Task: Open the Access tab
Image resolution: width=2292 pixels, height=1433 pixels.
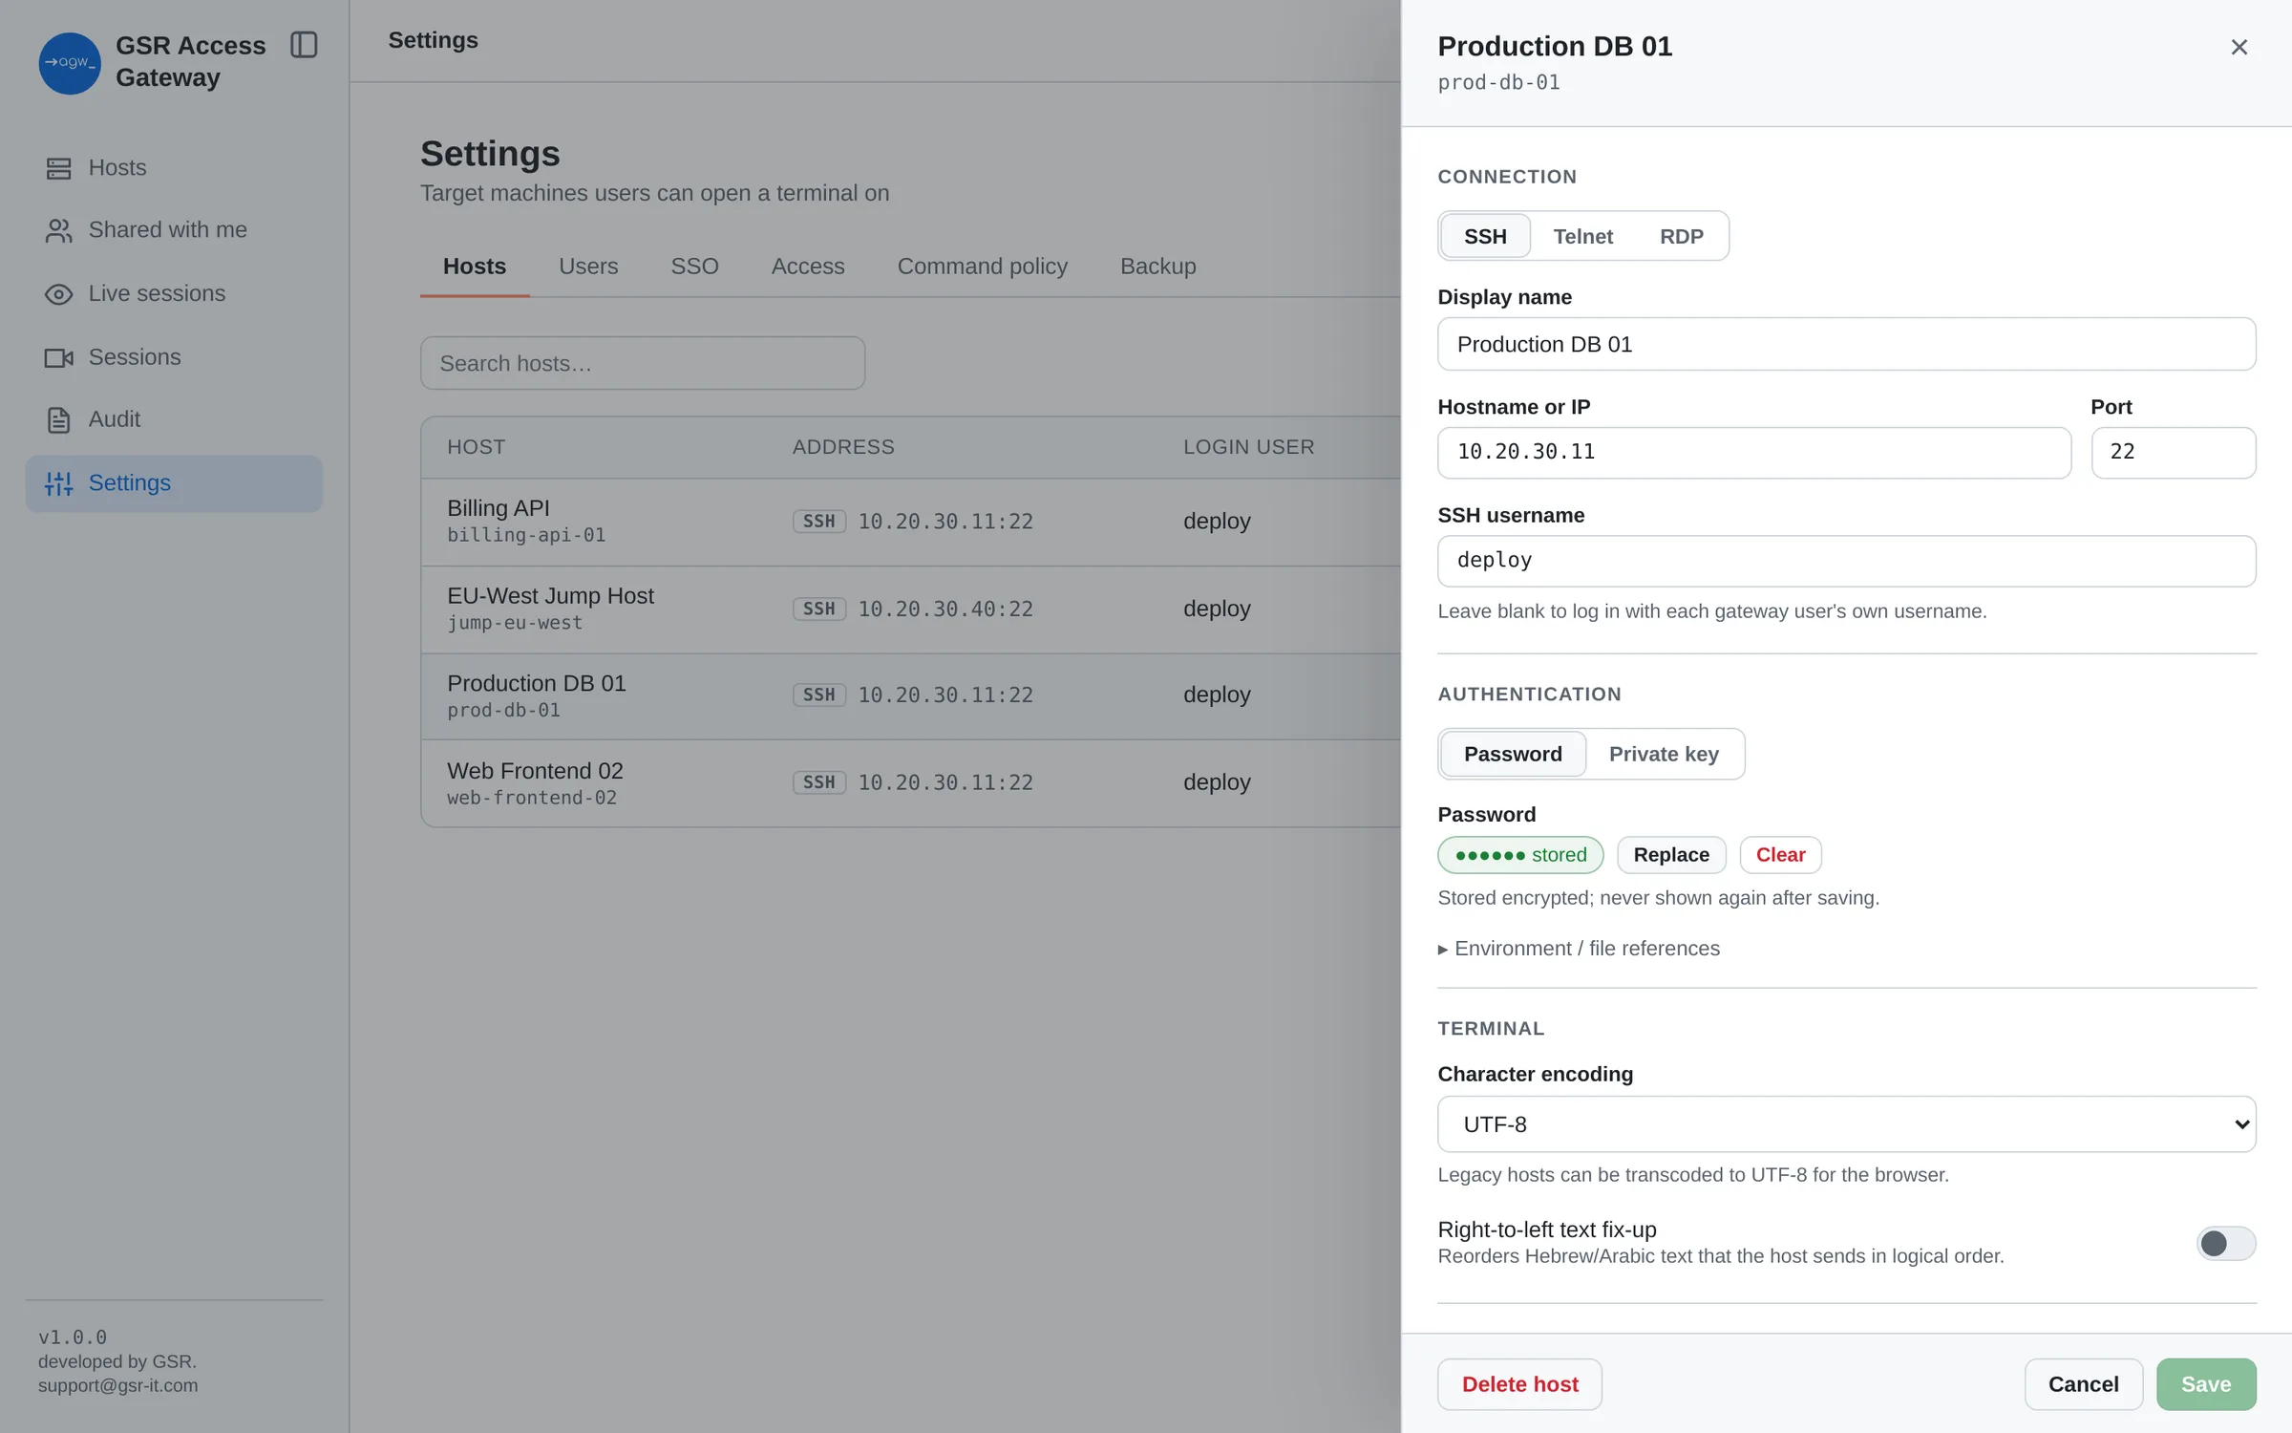Action: [x=808, y=267]
